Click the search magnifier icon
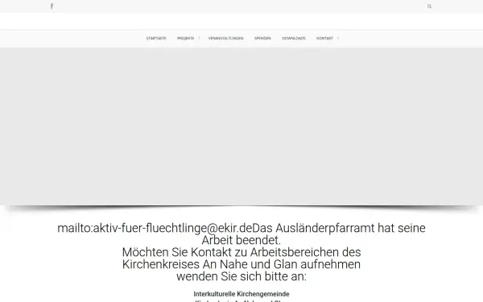Image resolution: width=483 pixels, height=302 pixels. point(429,6)
